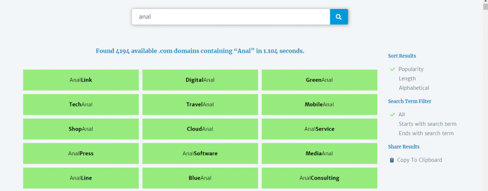The image size is (488, 191).
Task: Filter to Ends with search term
Action: 426,134
